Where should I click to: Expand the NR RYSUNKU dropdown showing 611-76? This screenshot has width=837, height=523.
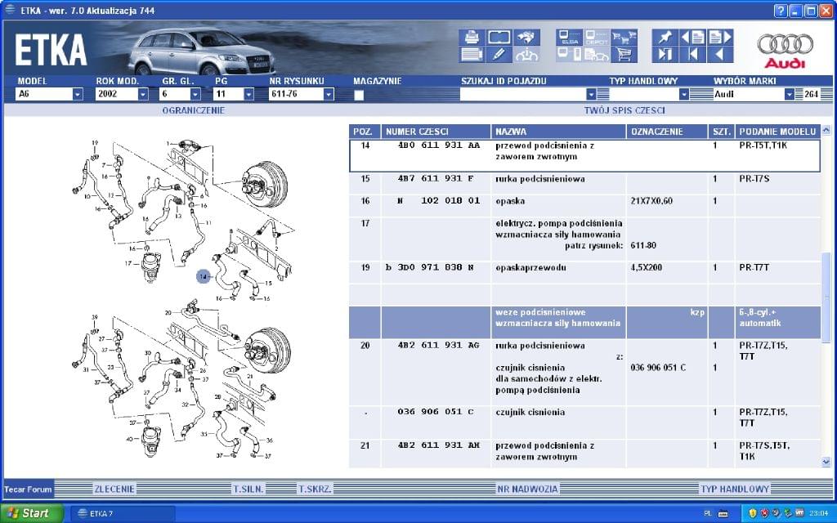point(329,95)
